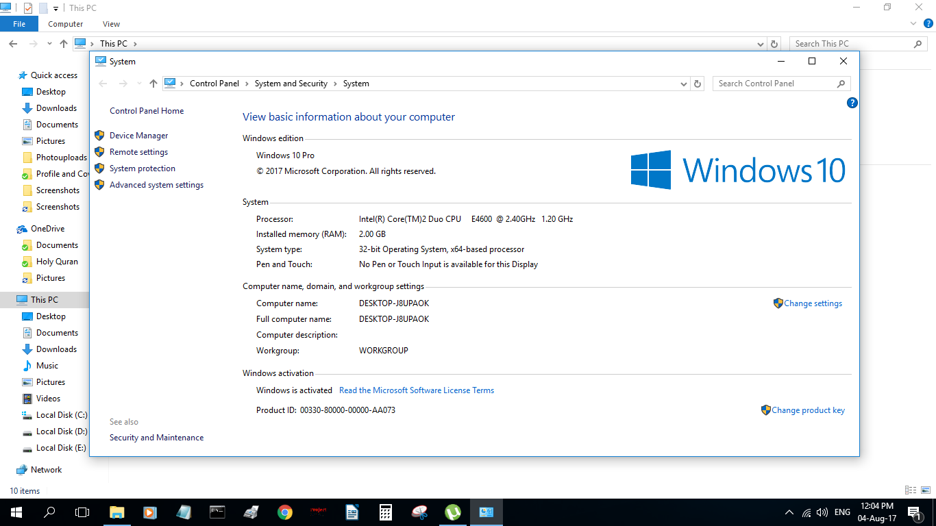Select OneDrive in navigation pane
The image size is (936, 526).
coord(48,229)
